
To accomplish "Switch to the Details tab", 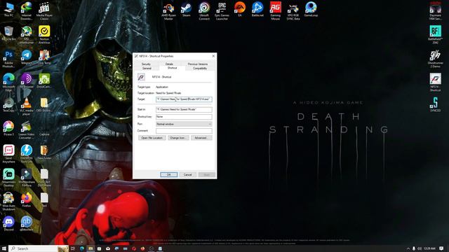I will coord(169,64).
